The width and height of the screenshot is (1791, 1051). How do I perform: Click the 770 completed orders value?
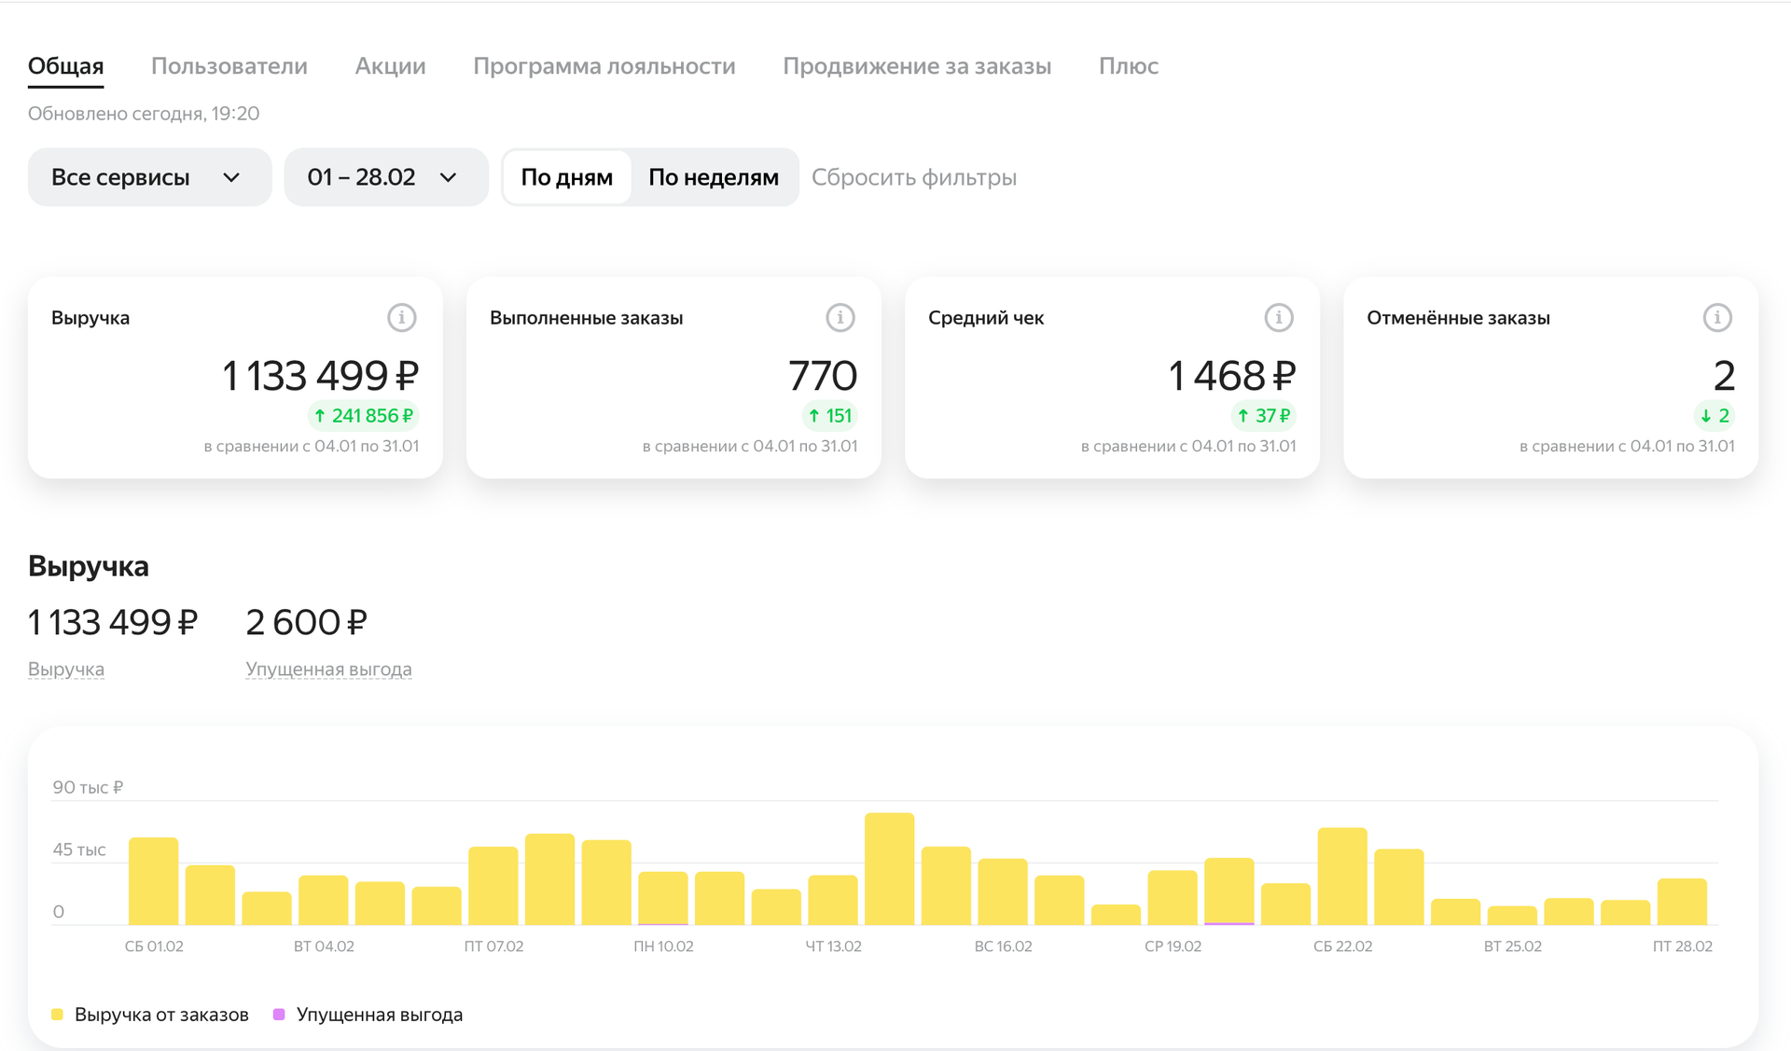point(823,376)
